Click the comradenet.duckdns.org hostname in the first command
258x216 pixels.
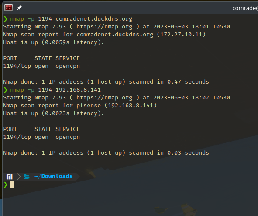coord(94,19)
